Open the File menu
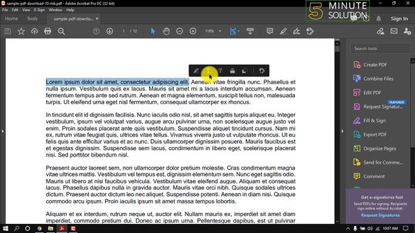 click(5, 10)
